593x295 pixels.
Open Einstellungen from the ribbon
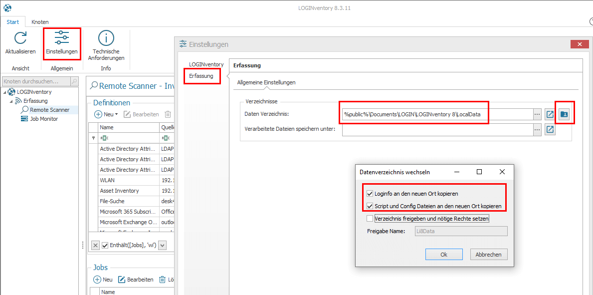pos(62,43)
